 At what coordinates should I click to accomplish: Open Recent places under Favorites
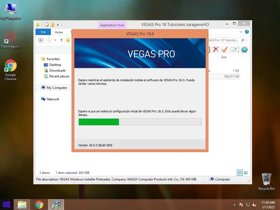pyautogui.click(x=59, y=76)
